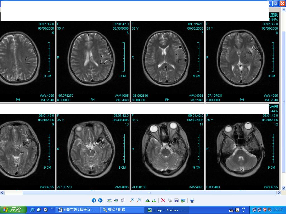Click the -27.107031 position value
The width and height of the screenshot is (286, 214).
click(214, 96)
